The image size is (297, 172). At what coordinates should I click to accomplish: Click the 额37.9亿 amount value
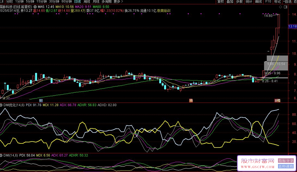pyautogui.click(x=93, y=11)
